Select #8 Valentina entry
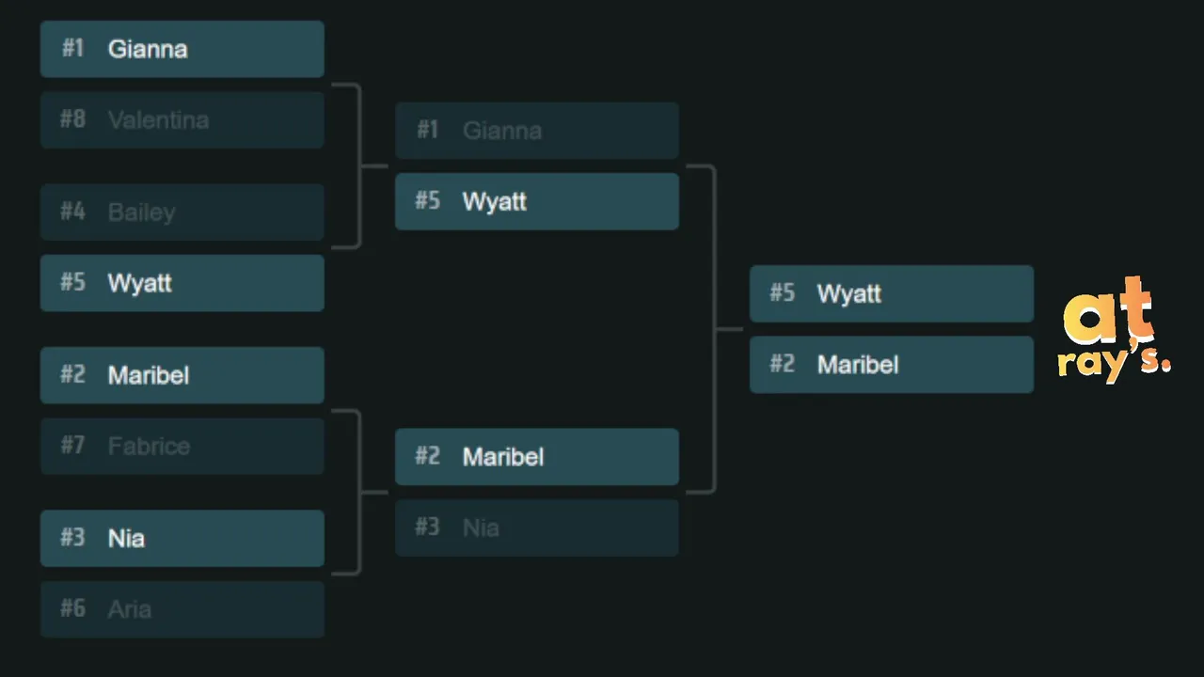 pos(182,120)
